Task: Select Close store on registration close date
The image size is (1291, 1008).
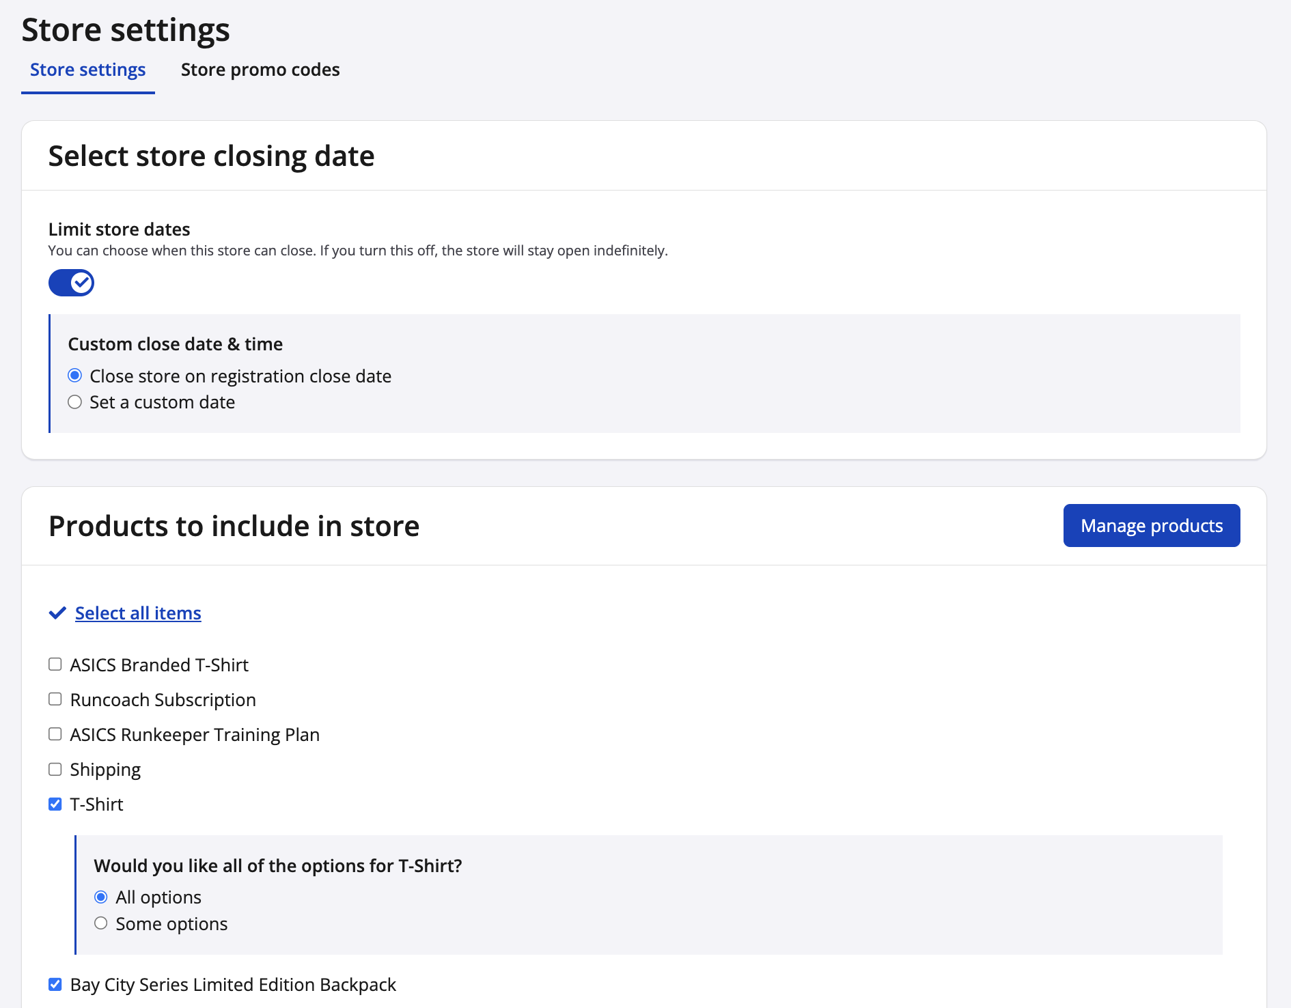Action: [75, 376]
